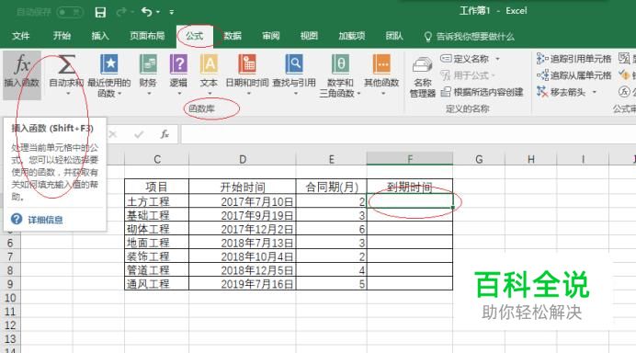Image resolution: width=636 pixels, height=353 pixels.
Task: Select column C header
Action: pos(157,159)
